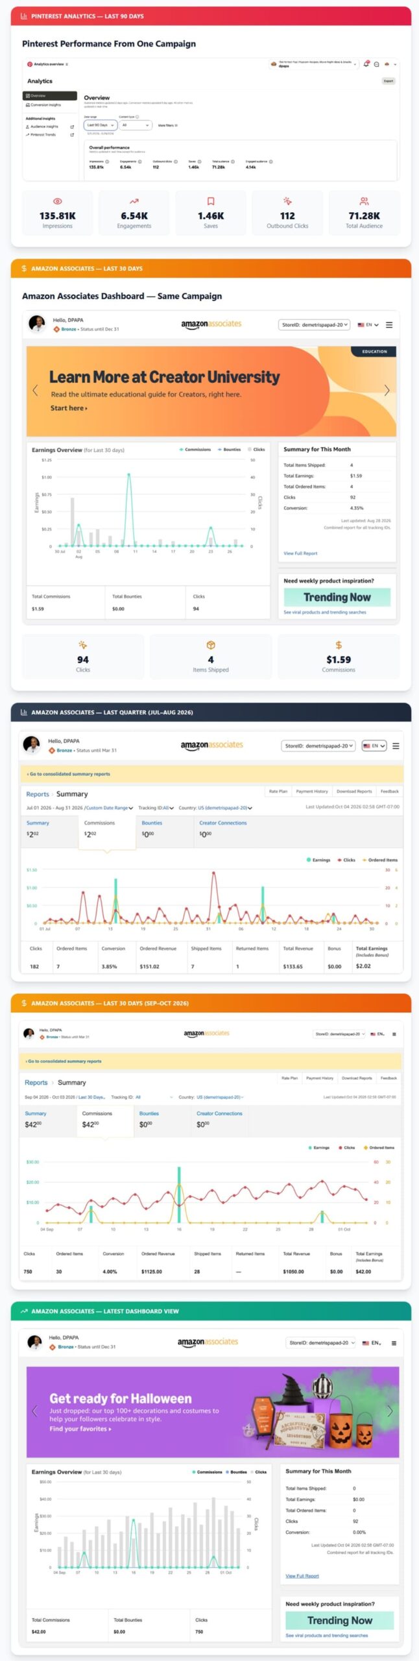Image resolution: width=419 pixels, height=1661 pixels.
Task: Toggle Earnings legend in Sep–Oct 2026 chart
Action: pos(318,1148)
